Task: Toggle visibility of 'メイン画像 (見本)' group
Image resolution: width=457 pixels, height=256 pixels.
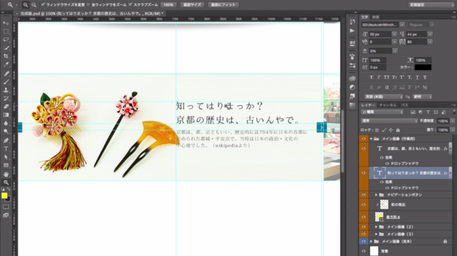Action: click(363, 242)
